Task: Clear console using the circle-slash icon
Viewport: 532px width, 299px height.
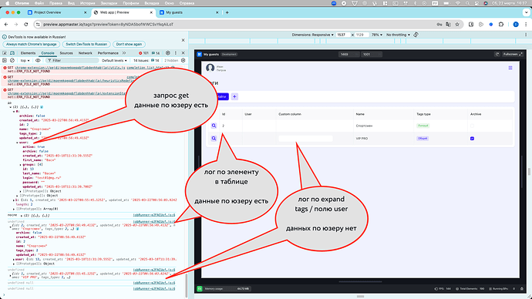Action: (12, 60)
